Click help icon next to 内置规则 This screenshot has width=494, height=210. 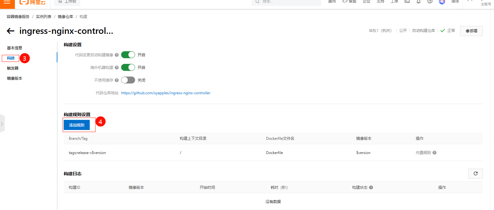point(434,153)
